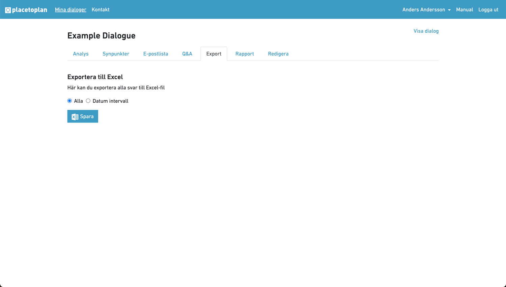Click the Excel icon on the save button
This screenshot has width=506, height=287.
pyautogui.click(x=75, y=117)
